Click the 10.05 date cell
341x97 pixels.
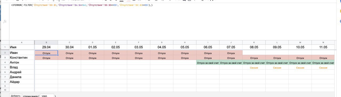coord(300,47)
